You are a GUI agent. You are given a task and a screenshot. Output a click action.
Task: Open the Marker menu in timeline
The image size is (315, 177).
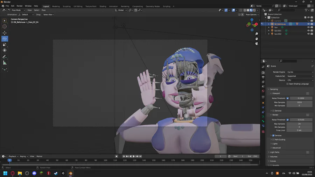point(39,156)
